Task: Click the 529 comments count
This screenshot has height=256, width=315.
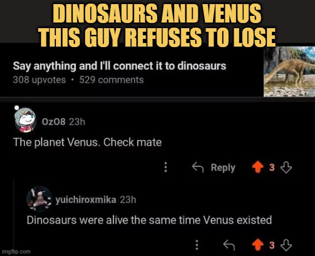Action: point(112,80)
